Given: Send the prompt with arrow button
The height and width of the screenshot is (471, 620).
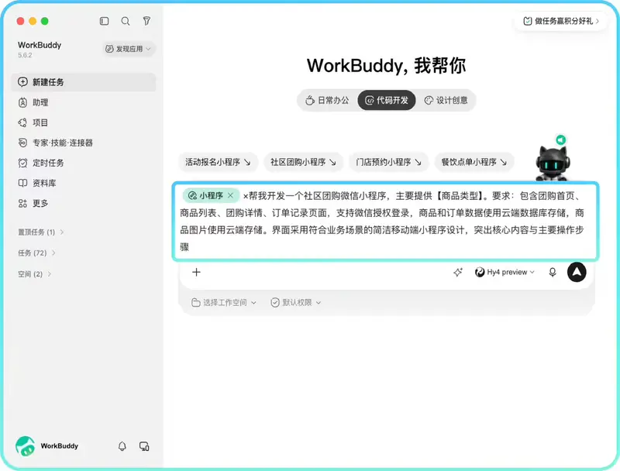Looking at the screenshot, I should [x=577, y=272].
